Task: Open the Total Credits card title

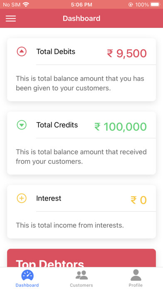Action: point(57,125)
